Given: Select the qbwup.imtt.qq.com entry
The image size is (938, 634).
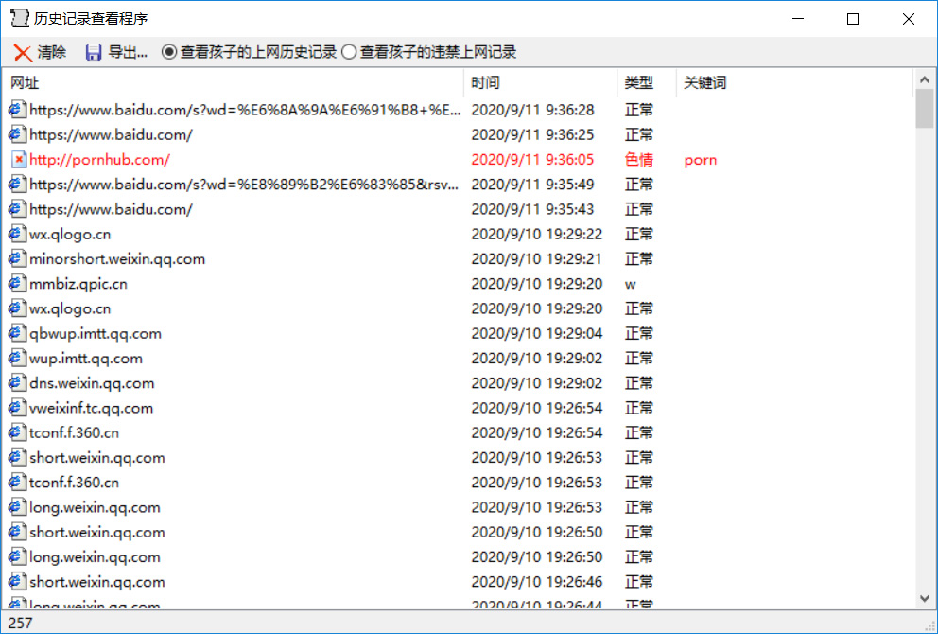Looking at the screenshot, I should [96, 333].
